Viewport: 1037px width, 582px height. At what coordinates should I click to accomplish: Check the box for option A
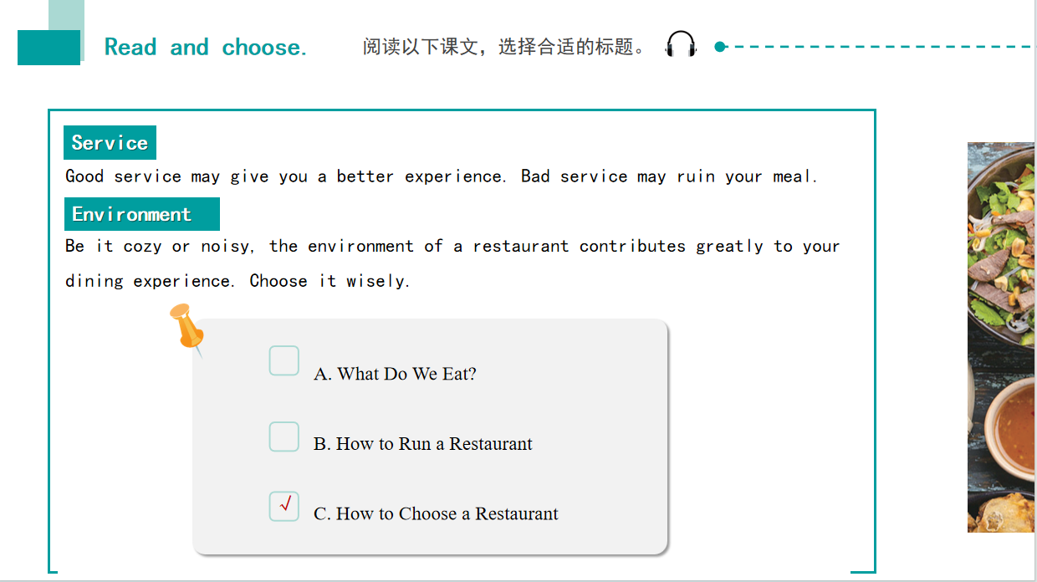pos(284,361)
